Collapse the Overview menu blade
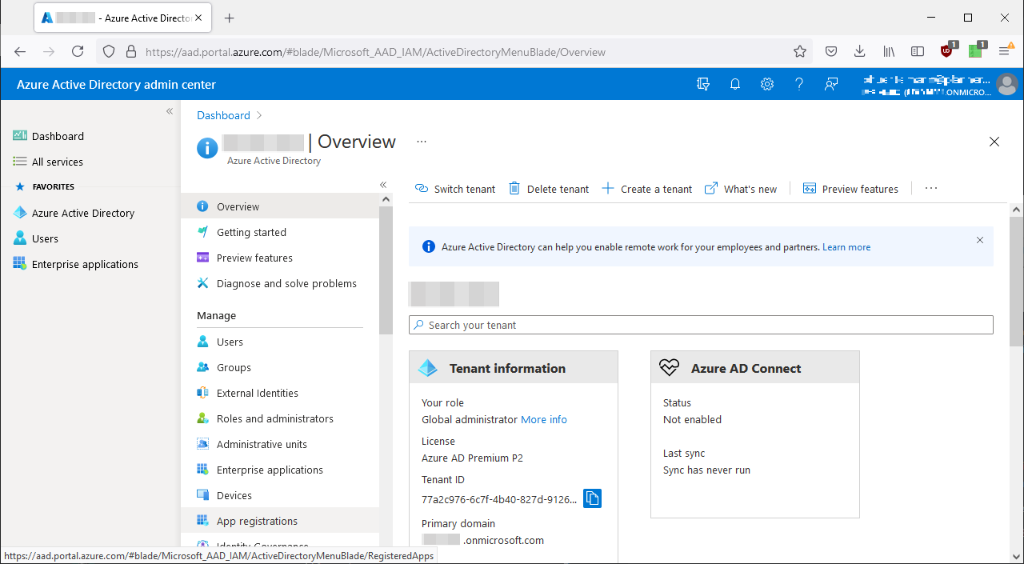Screen dimensions: 1024x564 pos(383,185)
